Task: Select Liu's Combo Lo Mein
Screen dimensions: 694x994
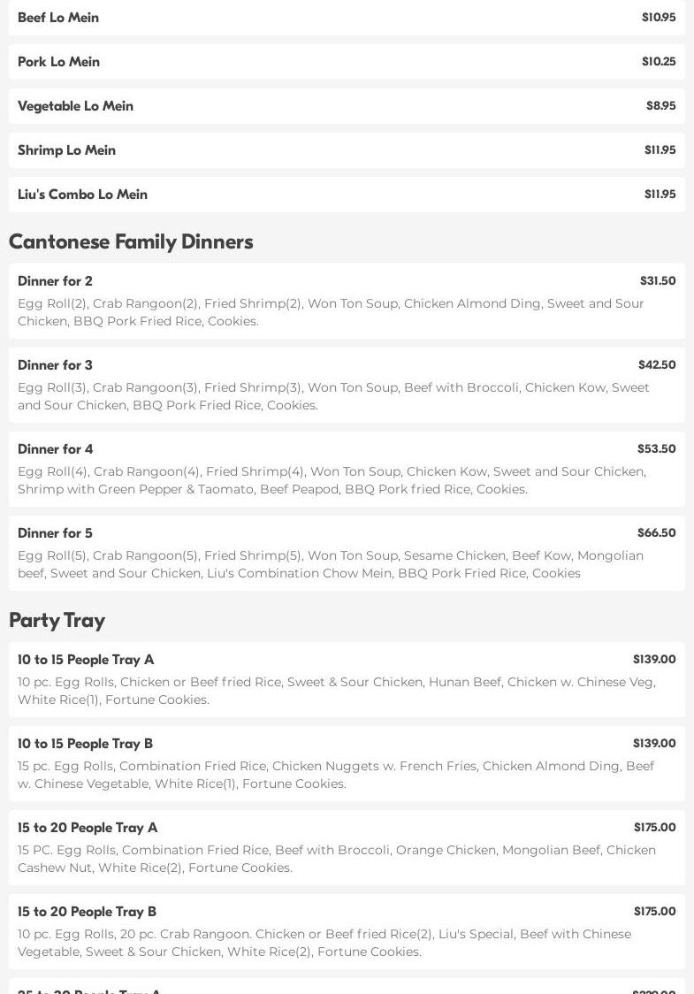Action: pyautogui.click(x=82, y=195)
